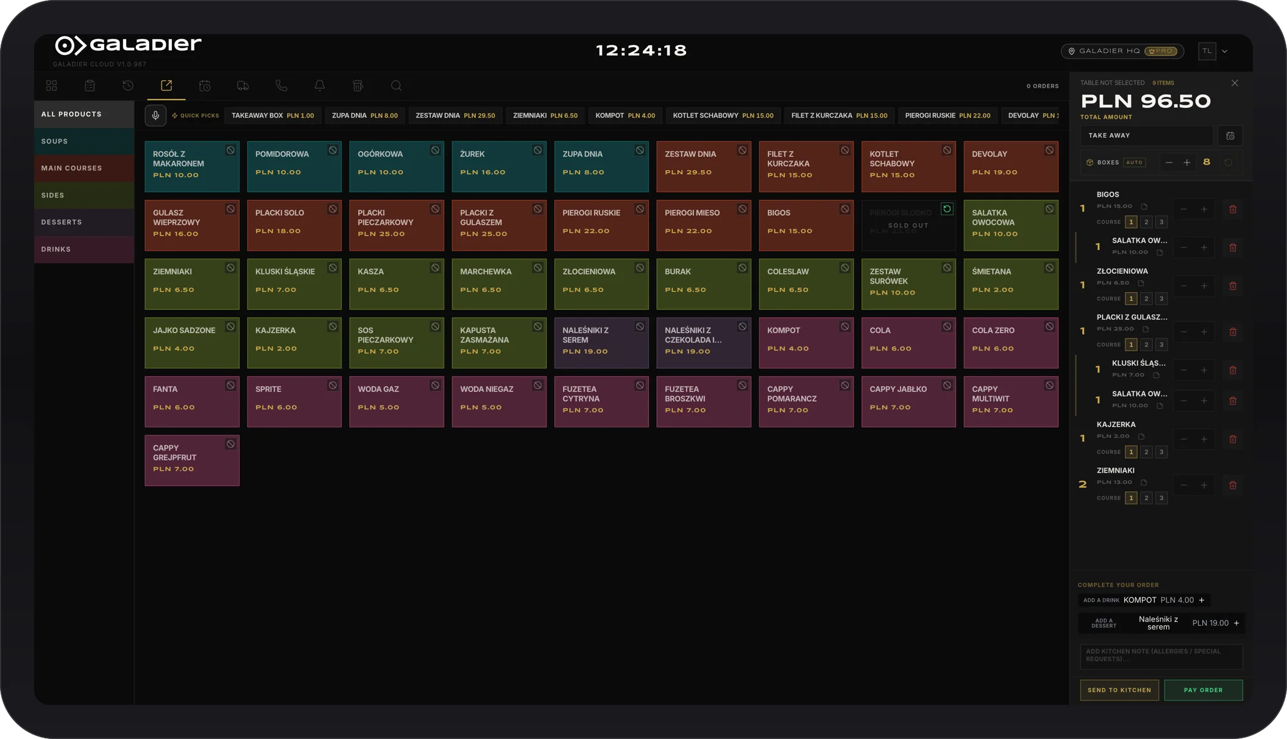The height and width of the screenshot is (739, 1287).
Task: Mark Żurek as unavailable
Action: click(x=537, y=151)
